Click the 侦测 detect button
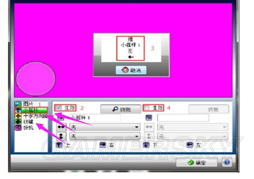Viewport: 254px width, 179px height. pos(121,109)
